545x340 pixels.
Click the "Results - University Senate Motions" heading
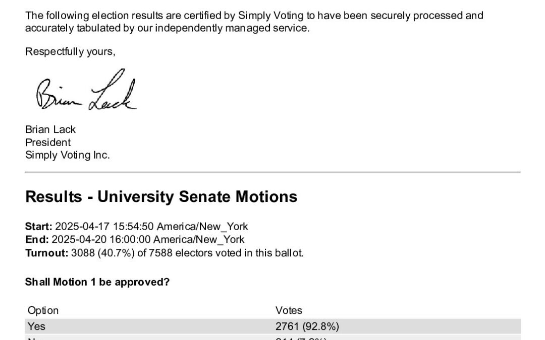pyautogui.click(x=161, y=196)
